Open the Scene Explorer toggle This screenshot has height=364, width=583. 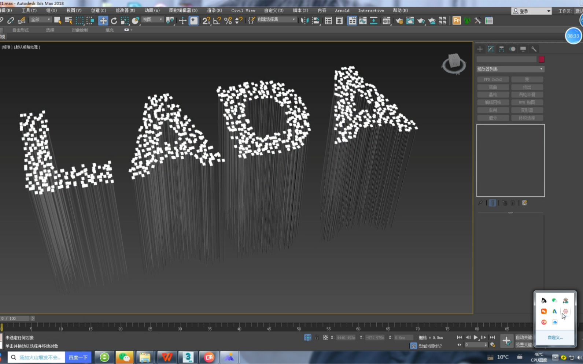(328, 21)
